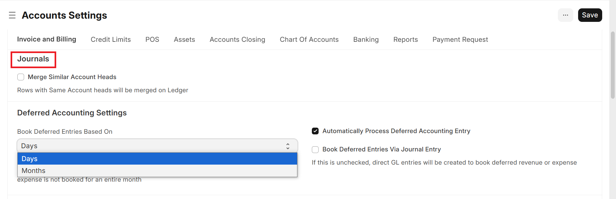Click the Journals section heading
616x199 pixels.
pyautogui.click(x=33, y=59)
